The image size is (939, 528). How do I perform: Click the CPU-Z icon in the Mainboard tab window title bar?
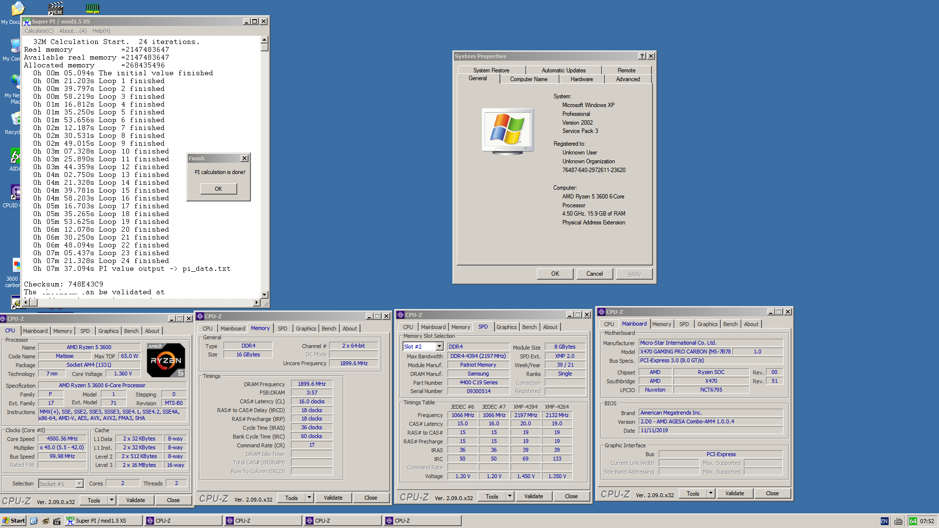click(x=602, y=312)
